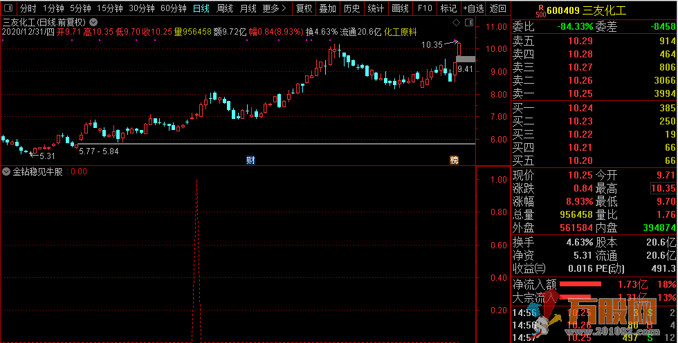
Task: Click the 今开 value 9.71
Action: [666, 175]
